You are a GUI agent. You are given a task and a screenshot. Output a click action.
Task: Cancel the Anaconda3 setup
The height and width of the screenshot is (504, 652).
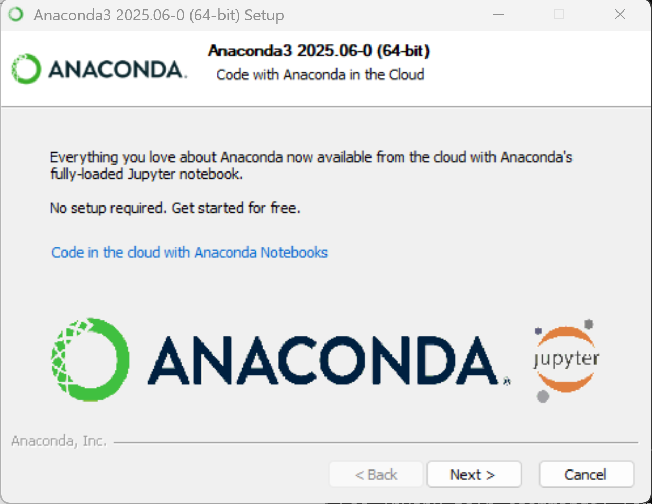point(586,474)
